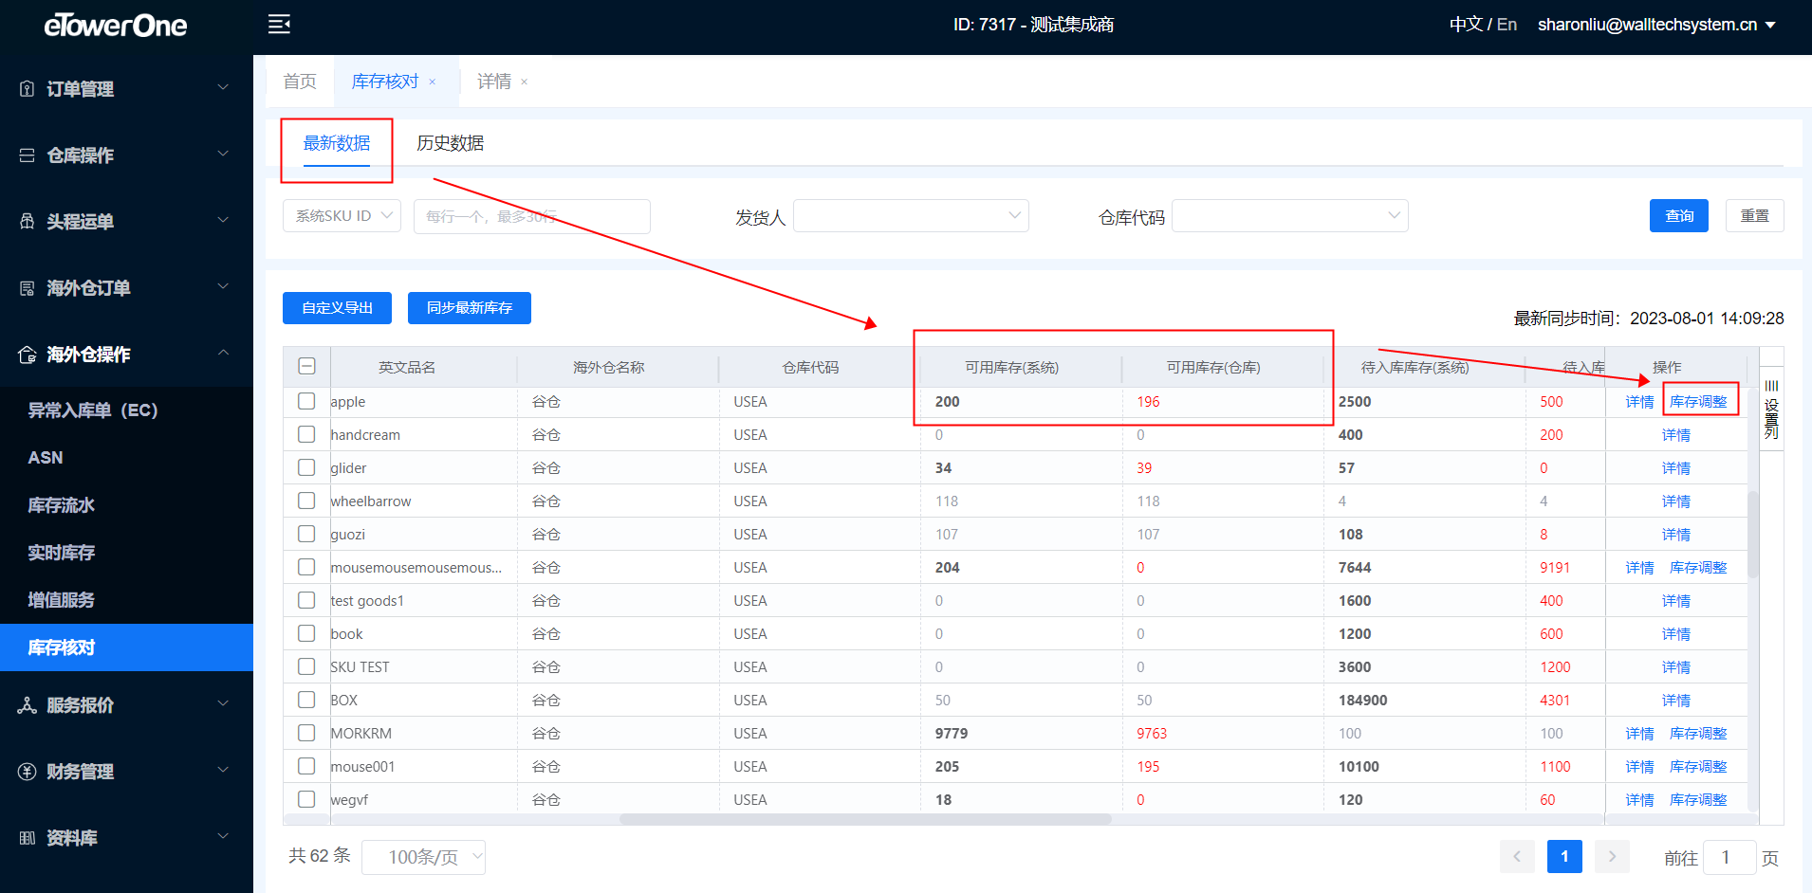Click the 重置 reset button

(x=1755, y=216)
